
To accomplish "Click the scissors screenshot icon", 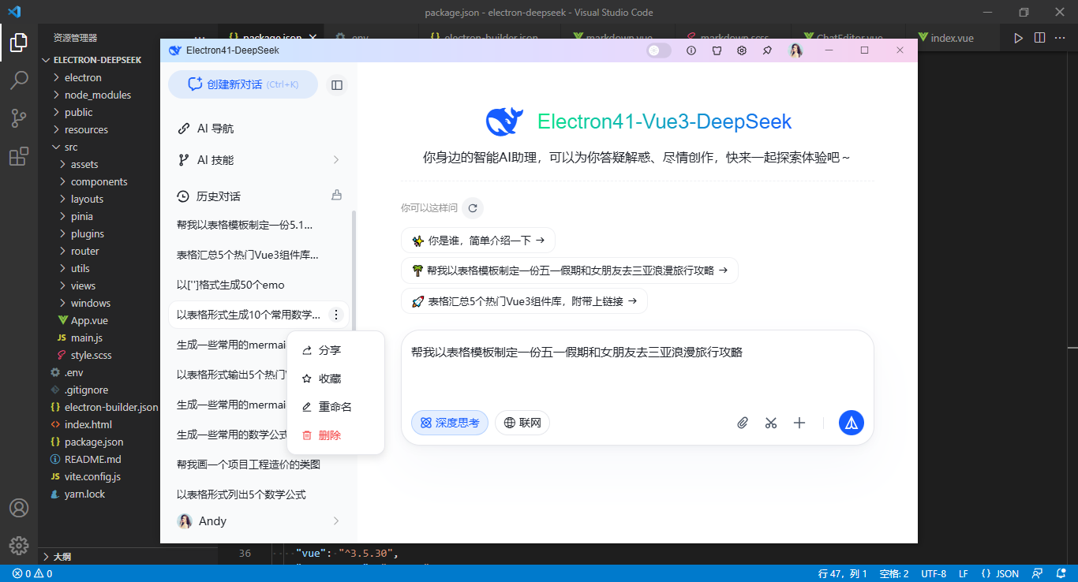I will (771, 423).
